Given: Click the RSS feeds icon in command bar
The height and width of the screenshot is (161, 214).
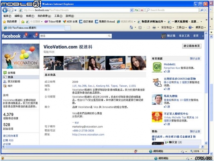Looking at the screenshot, I should [x=140, y=27].
